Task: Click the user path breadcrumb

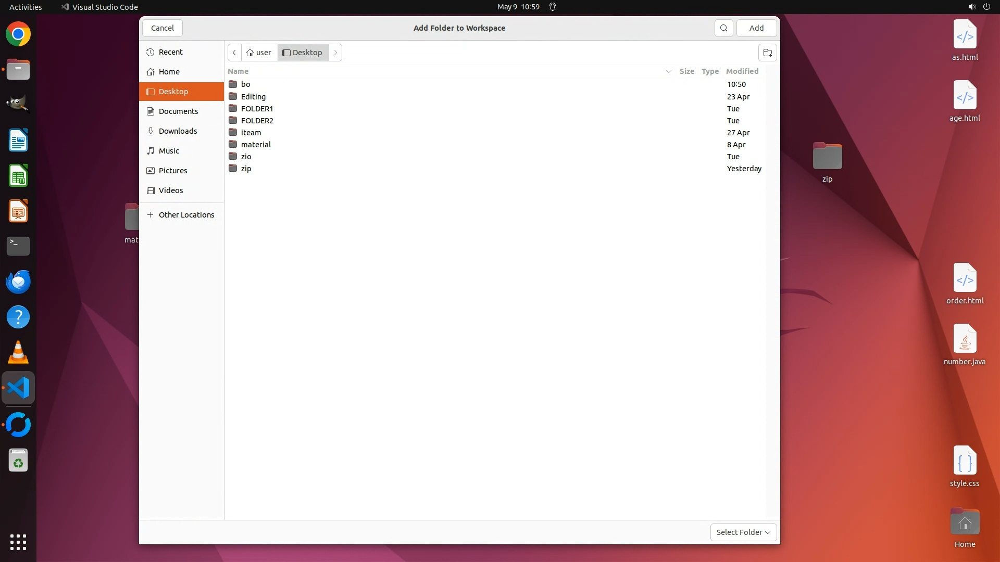Action: click(259, 53)
